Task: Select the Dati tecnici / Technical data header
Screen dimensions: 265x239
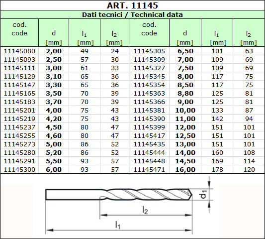Action: [x=132, y=15]
